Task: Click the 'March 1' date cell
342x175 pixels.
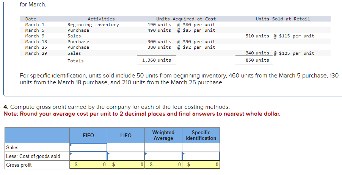Action: pos(35,25)
